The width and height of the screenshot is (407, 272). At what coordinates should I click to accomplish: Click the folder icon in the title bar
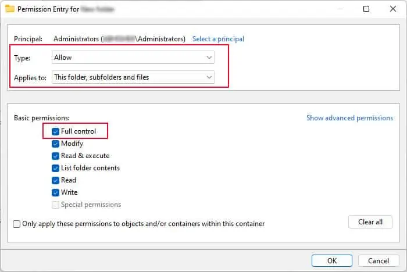pos(10,9)
